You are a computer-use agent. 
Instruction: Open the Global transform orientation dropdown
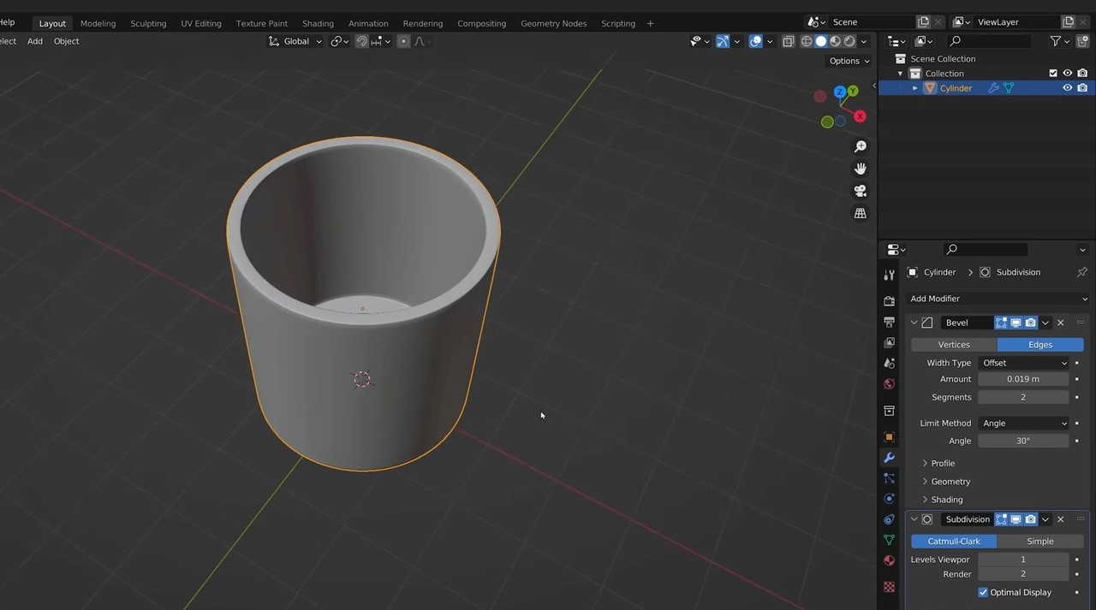[x=296, y=41]
